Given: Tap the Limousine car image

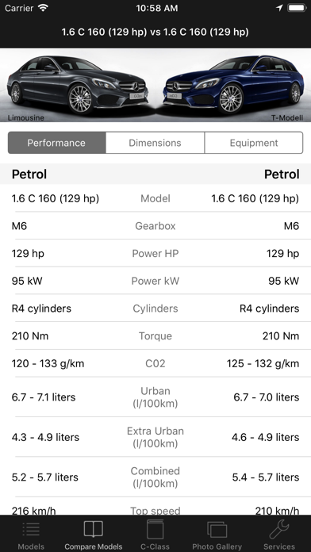Looking at the screenshot, I should (x=78, y=85).
